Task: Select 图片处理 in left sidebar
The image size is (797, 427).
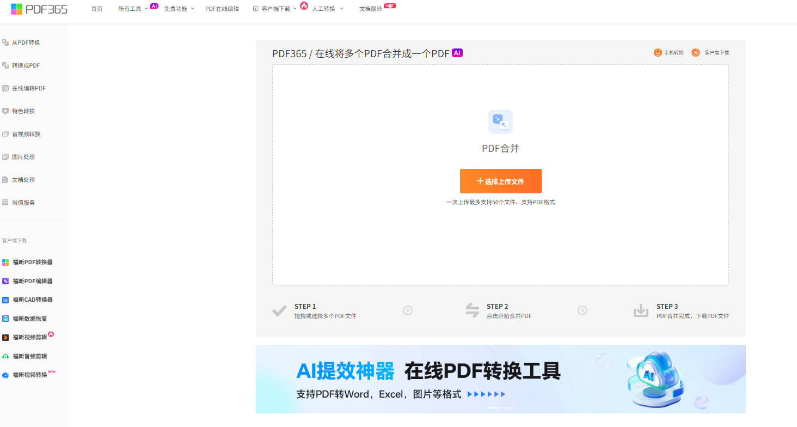Action: 23,157
